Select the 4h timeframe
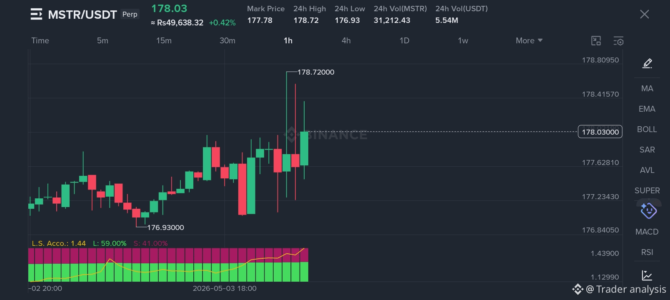This screenshot has height=300, width=670. (x=346, y=40)
